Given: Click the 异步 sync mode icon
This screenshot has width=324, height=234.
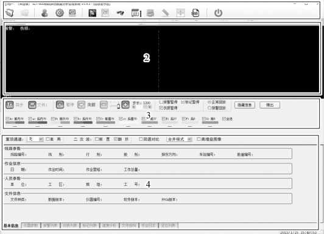Looking at the screenshot, I should click(x=10, y=105).
